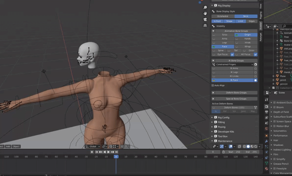
Task: Click the pan hand viewport icon
Action: click(205, 13)
